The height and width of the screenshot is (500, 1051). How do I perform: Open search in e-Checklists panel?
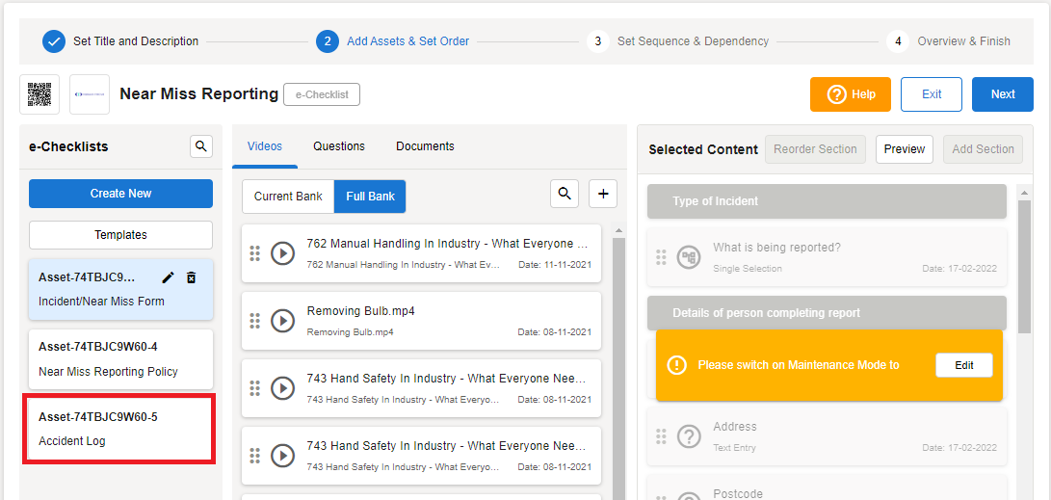pos(200,146)
